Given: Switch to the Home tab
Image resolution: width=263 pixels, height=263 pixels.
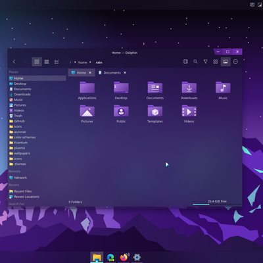Looking at the screenshot, I should (x=82, y=72).
